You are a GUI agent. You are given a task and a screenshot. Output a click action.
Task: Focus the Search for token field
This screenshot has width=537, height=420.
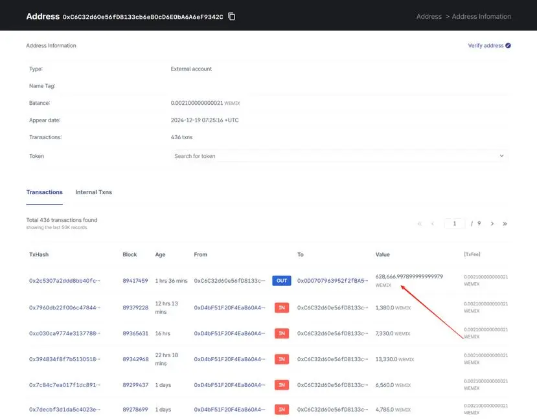(x=339, y=156)
